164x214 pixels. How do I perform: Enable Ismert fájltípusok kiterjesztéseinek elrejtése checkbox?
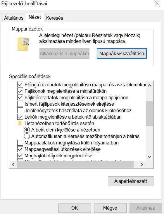(x=20, y=104)
